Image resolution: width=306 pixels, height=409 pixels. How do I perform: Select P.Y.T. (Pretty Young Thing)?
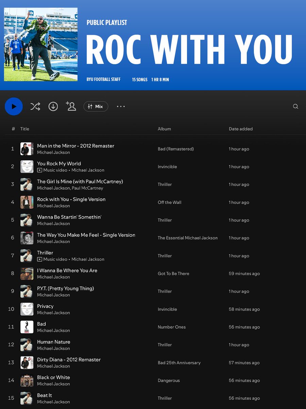pos(65,288)
